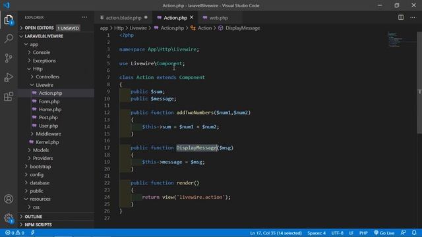This screenshot has height=237, width=422.
Task: Click the unsaved dot on action.blade.php tab
Action: pyautogui.click(x=146, y=18)
